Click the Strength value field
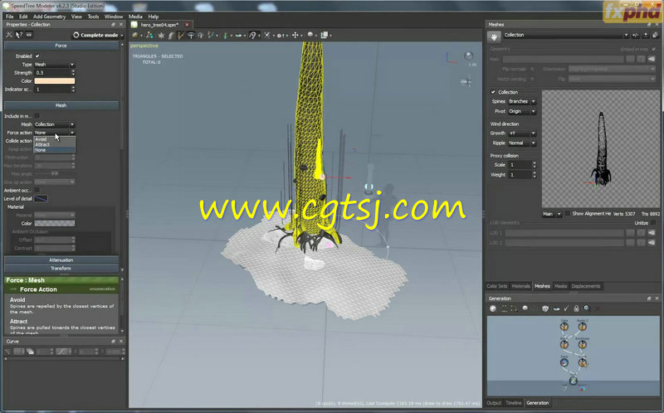664x413 pixels. [x=54, y=73]
